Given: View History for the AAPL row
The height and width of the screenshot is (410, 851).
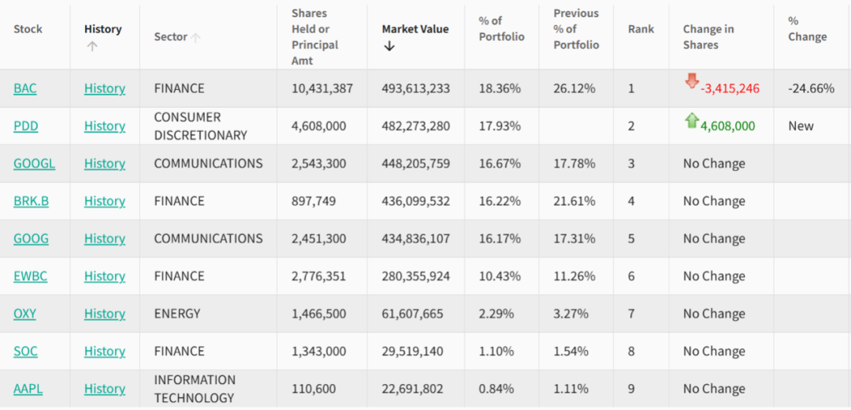Looking at the screenshot, I should [x=105, y=389].
